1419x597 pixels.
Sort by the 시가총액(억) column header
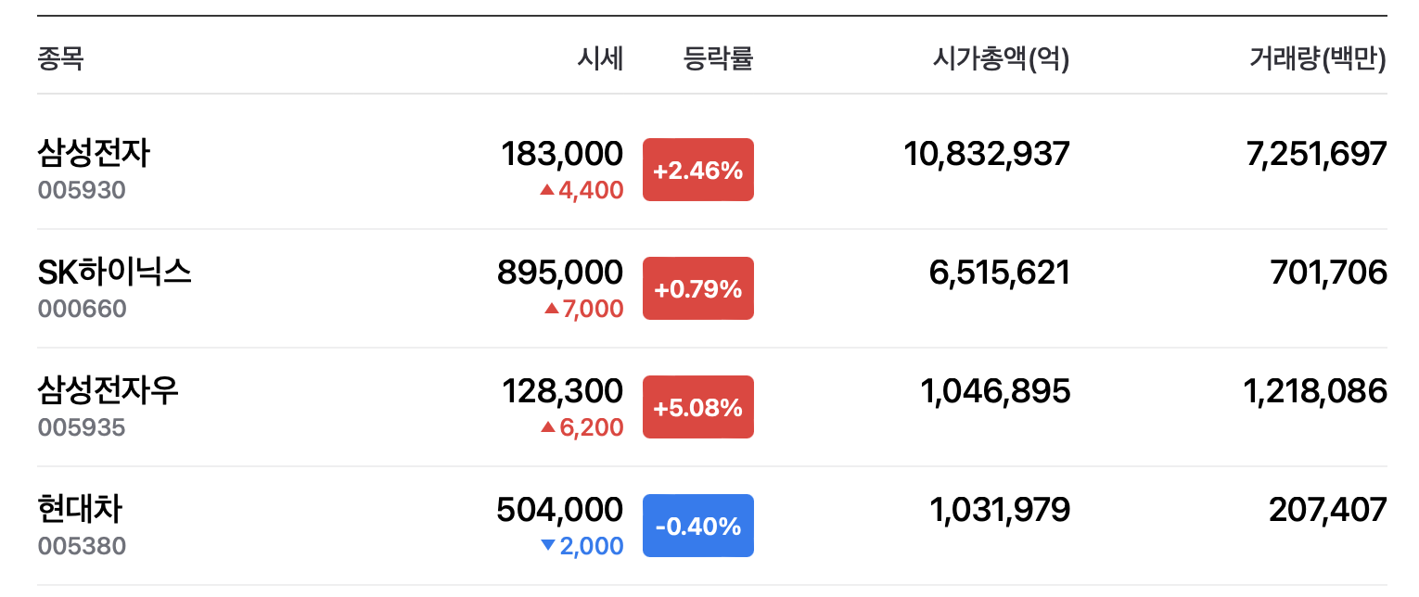(1001, 59)
